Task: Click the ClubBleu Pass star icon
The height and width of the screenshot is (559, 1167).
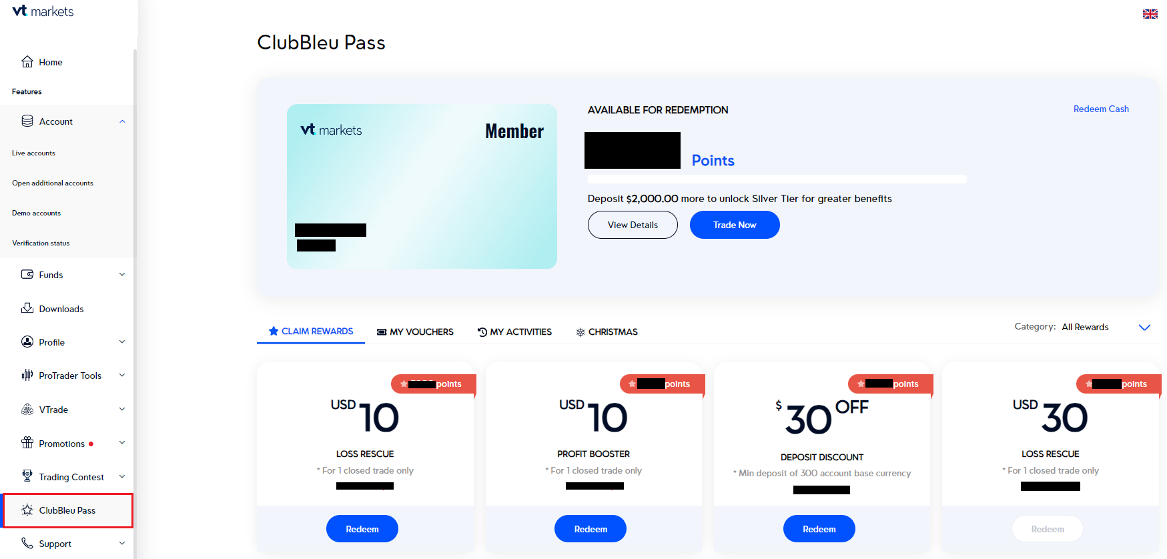Action: pos(27,510)
